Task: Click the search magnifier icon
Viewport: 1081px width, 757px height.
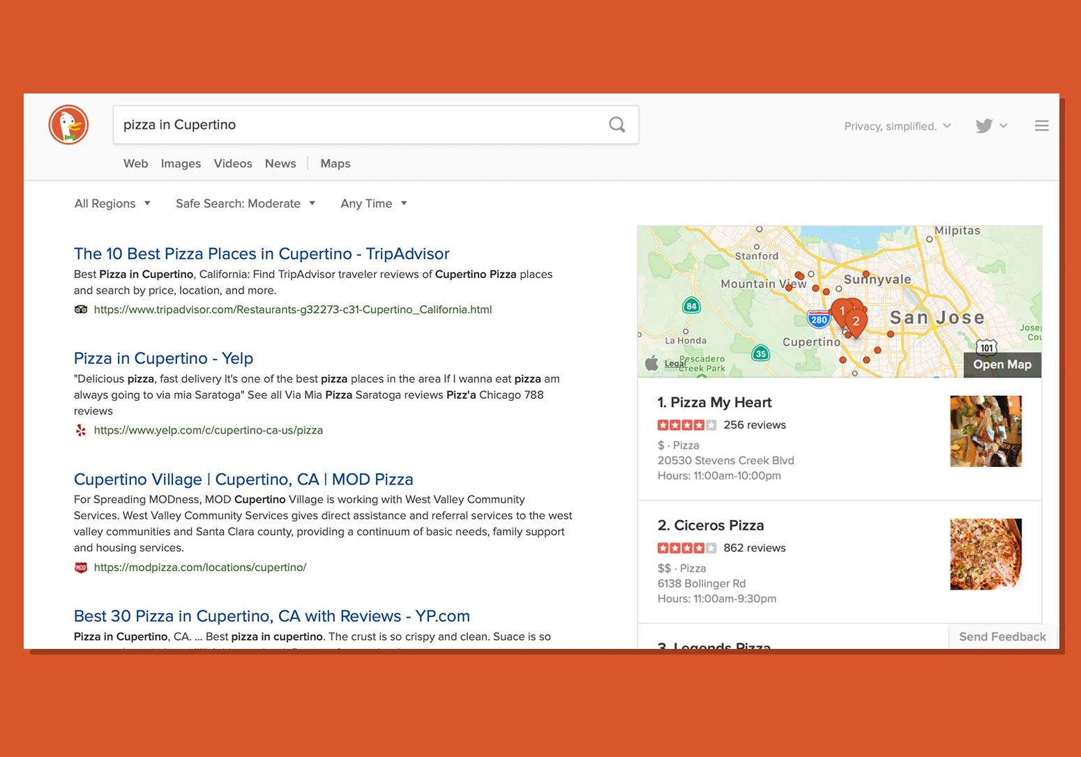Action: 617,125
